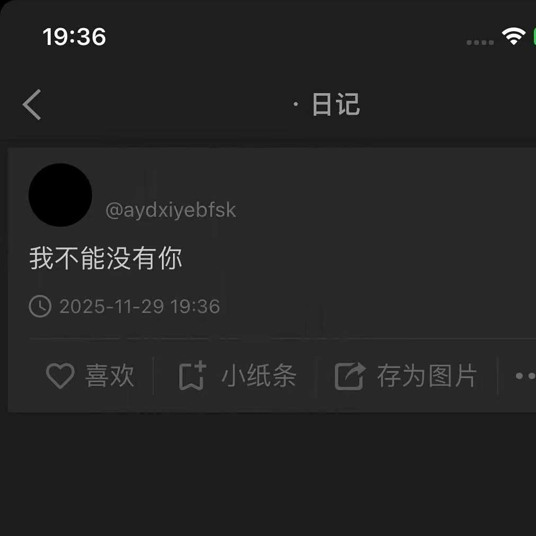This screenshot has height=536, width=536.
Task: Tap the Wi-Fi status icon
Action: [513, 36]
